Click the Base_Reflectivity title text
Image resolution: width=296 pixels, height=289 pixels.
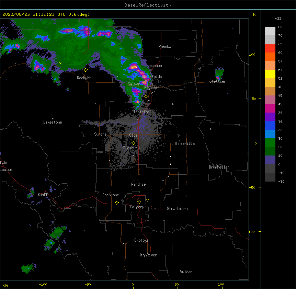[x=148, y=5]
